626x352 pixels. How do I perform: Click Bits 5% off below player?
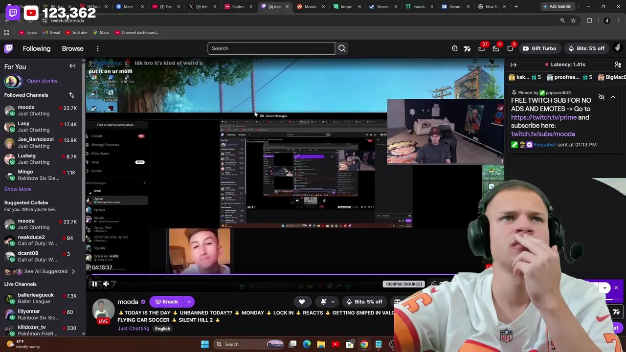coord(364,302)
